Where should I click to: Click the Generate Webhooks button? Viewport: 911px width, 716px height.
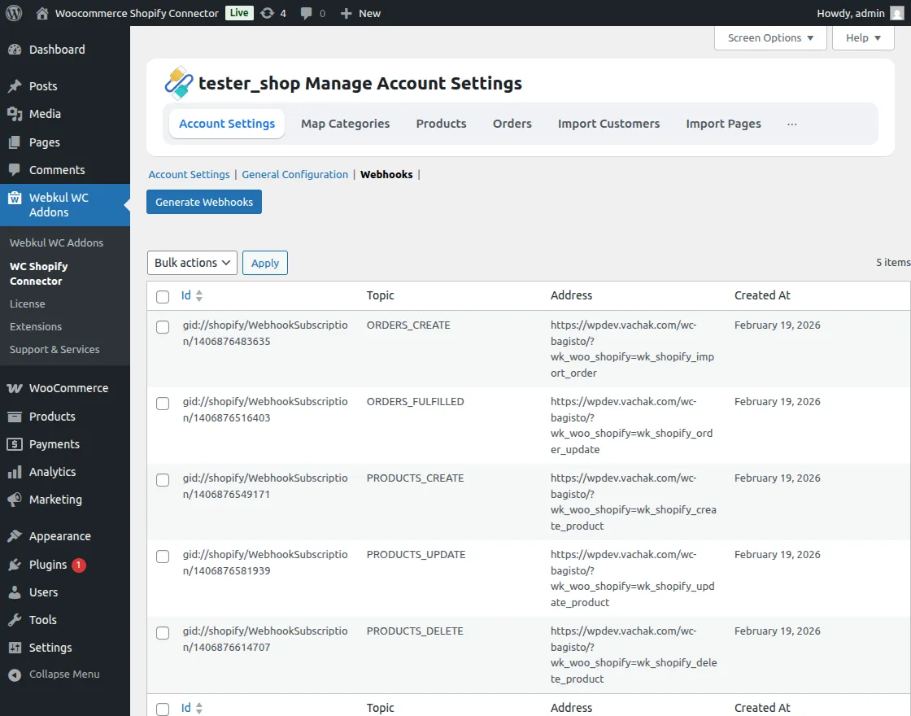(x=204, y=202)
